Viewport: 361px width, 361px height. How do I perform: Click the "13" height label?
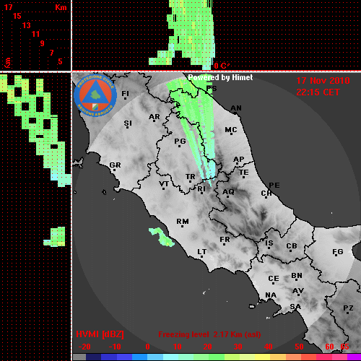click(27, 25)
